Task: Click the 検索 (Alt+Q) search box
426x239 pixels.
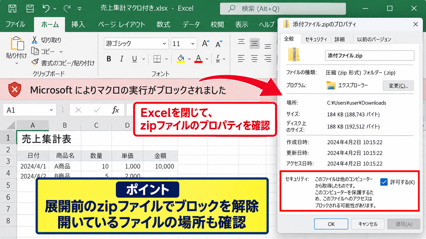Action: (x=283, y=9)
